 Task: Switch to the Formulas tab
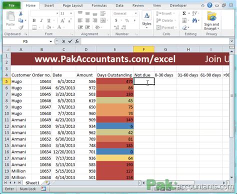click(x=99, y=5)
